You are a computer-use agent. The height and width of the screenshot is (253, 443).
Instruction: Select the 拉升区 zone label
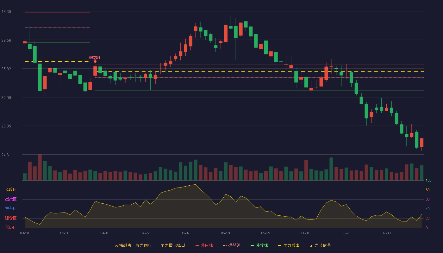coord(11,209)
